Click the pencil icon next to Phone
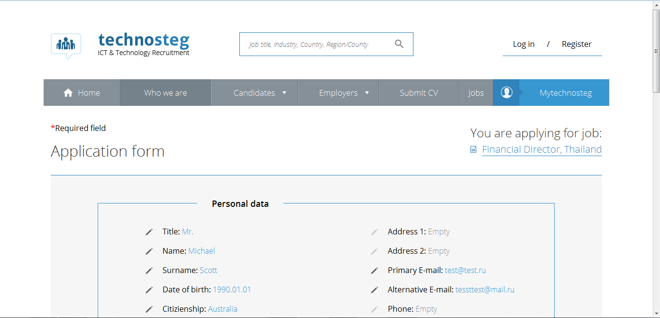 click(x=374, y=309)
